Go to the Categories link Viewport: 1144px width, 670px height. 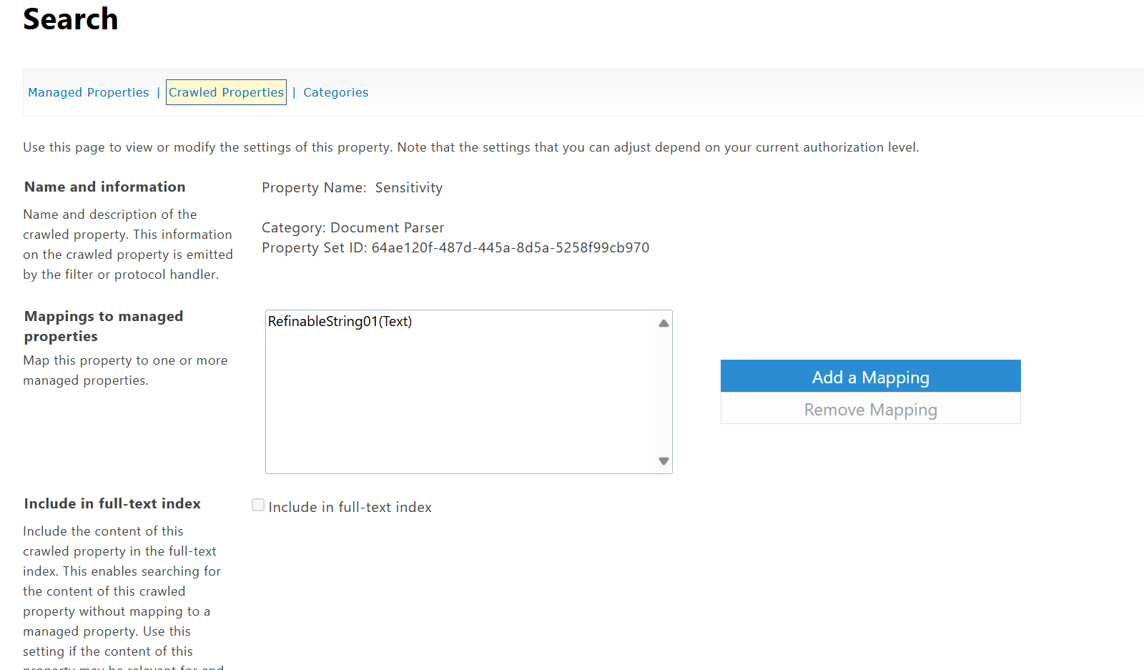pos(335,92)
